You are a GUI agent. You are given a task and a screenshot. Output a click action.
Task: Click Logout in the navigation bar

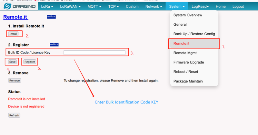coord(238,6)
